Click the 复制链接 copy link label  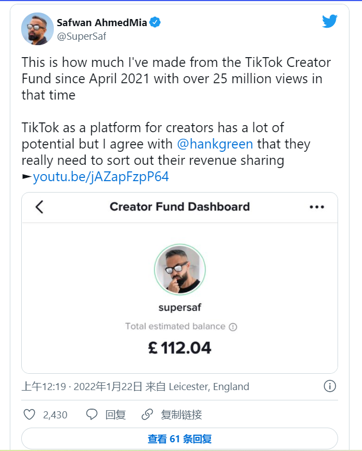tap(182, 415)
